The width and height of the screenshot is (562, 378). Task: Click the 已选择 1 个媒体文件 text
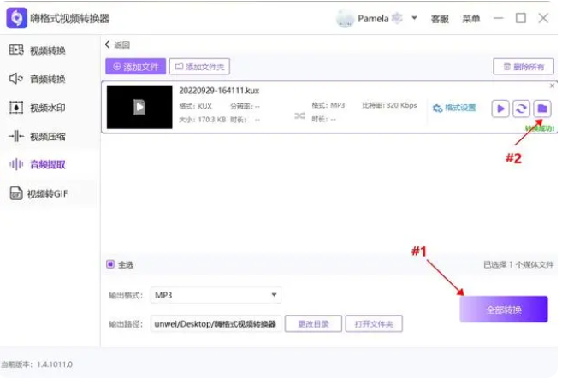tap(518, 265)
